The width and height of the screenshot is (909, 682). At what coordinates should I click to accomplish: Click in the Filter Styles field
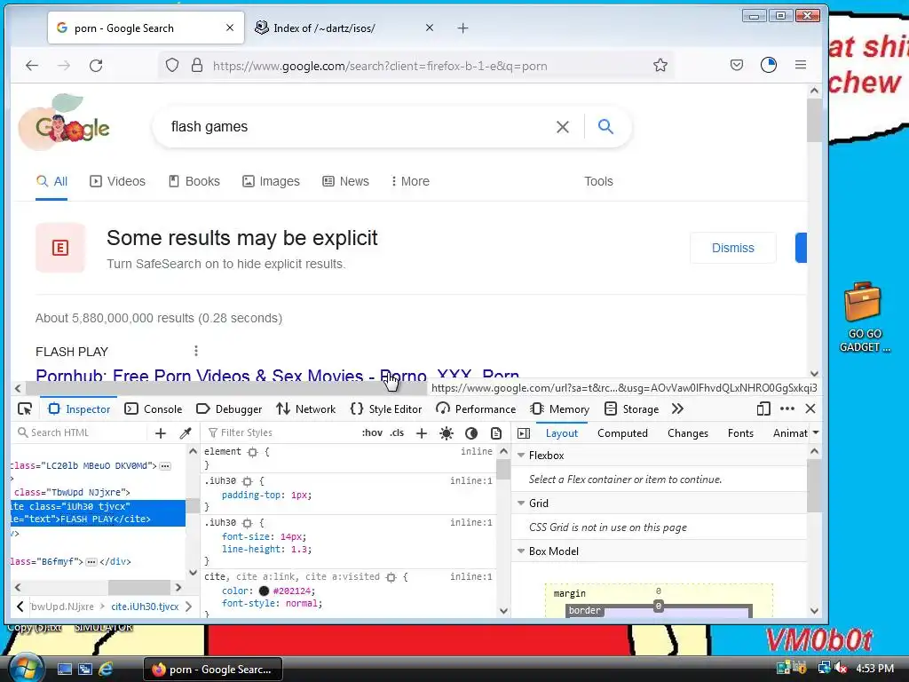[x=281, y=432]
